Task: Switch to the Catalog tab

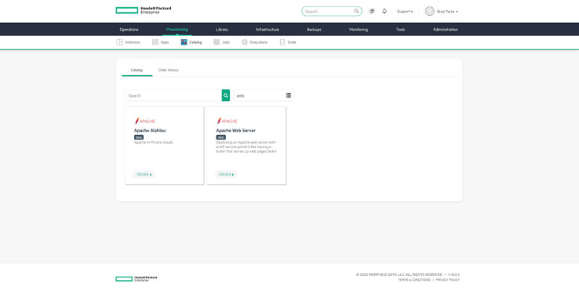Action: pos(137,70)
